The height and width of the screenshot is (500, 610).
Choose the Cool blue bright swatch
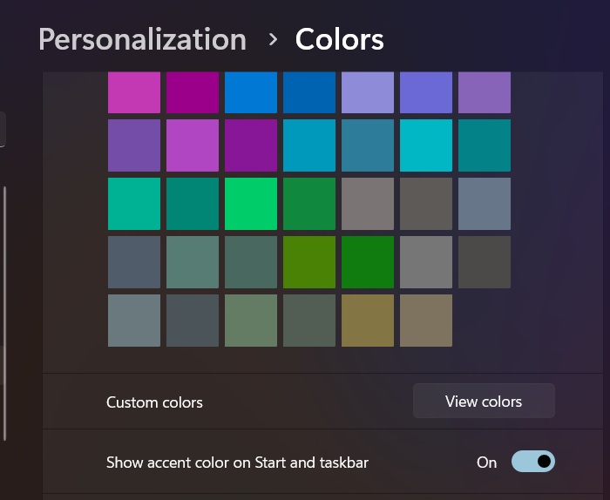click(308, 145)
